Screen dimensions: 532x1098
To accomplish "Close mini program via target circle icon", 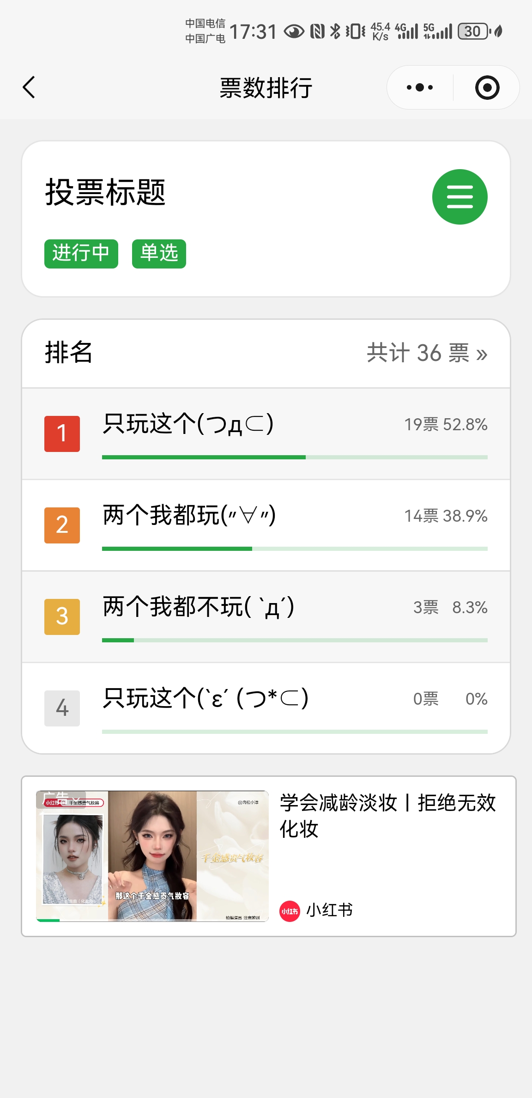I will [487, 87].
